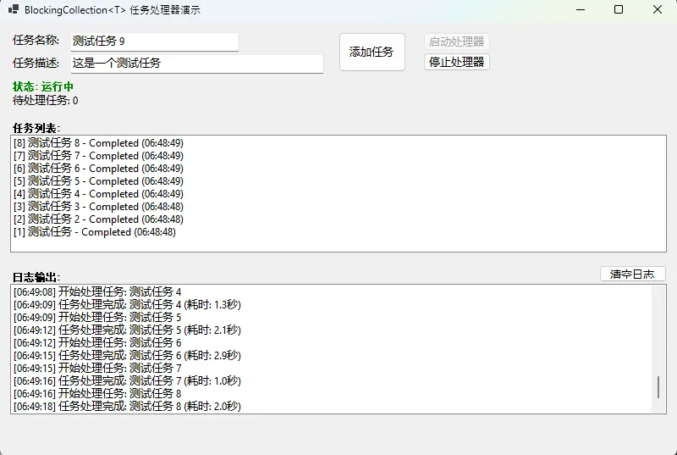Click the 状态: 运行中 status label

click(x=43, y=87)
